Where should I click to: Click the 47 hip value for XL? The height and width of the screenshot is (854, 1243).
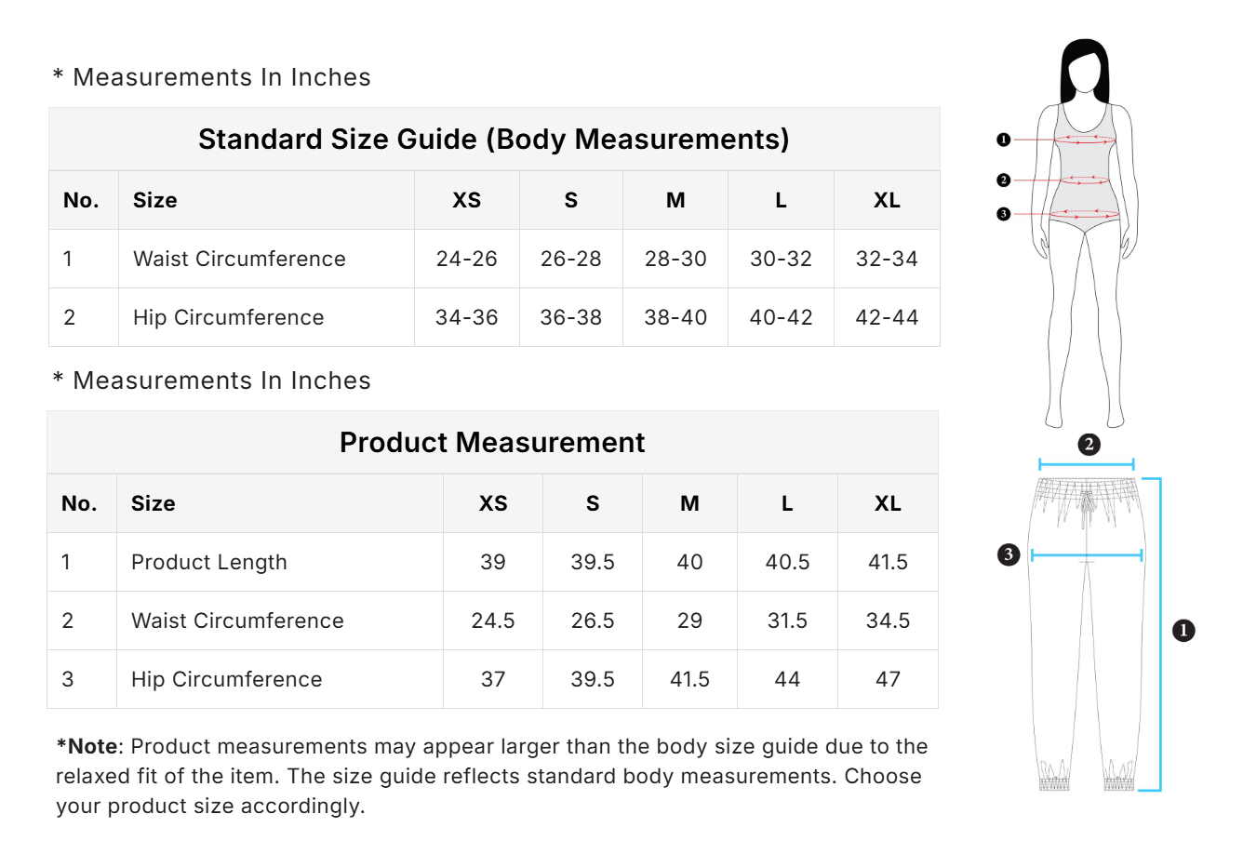pyautogui.click(x=888, y=679)
